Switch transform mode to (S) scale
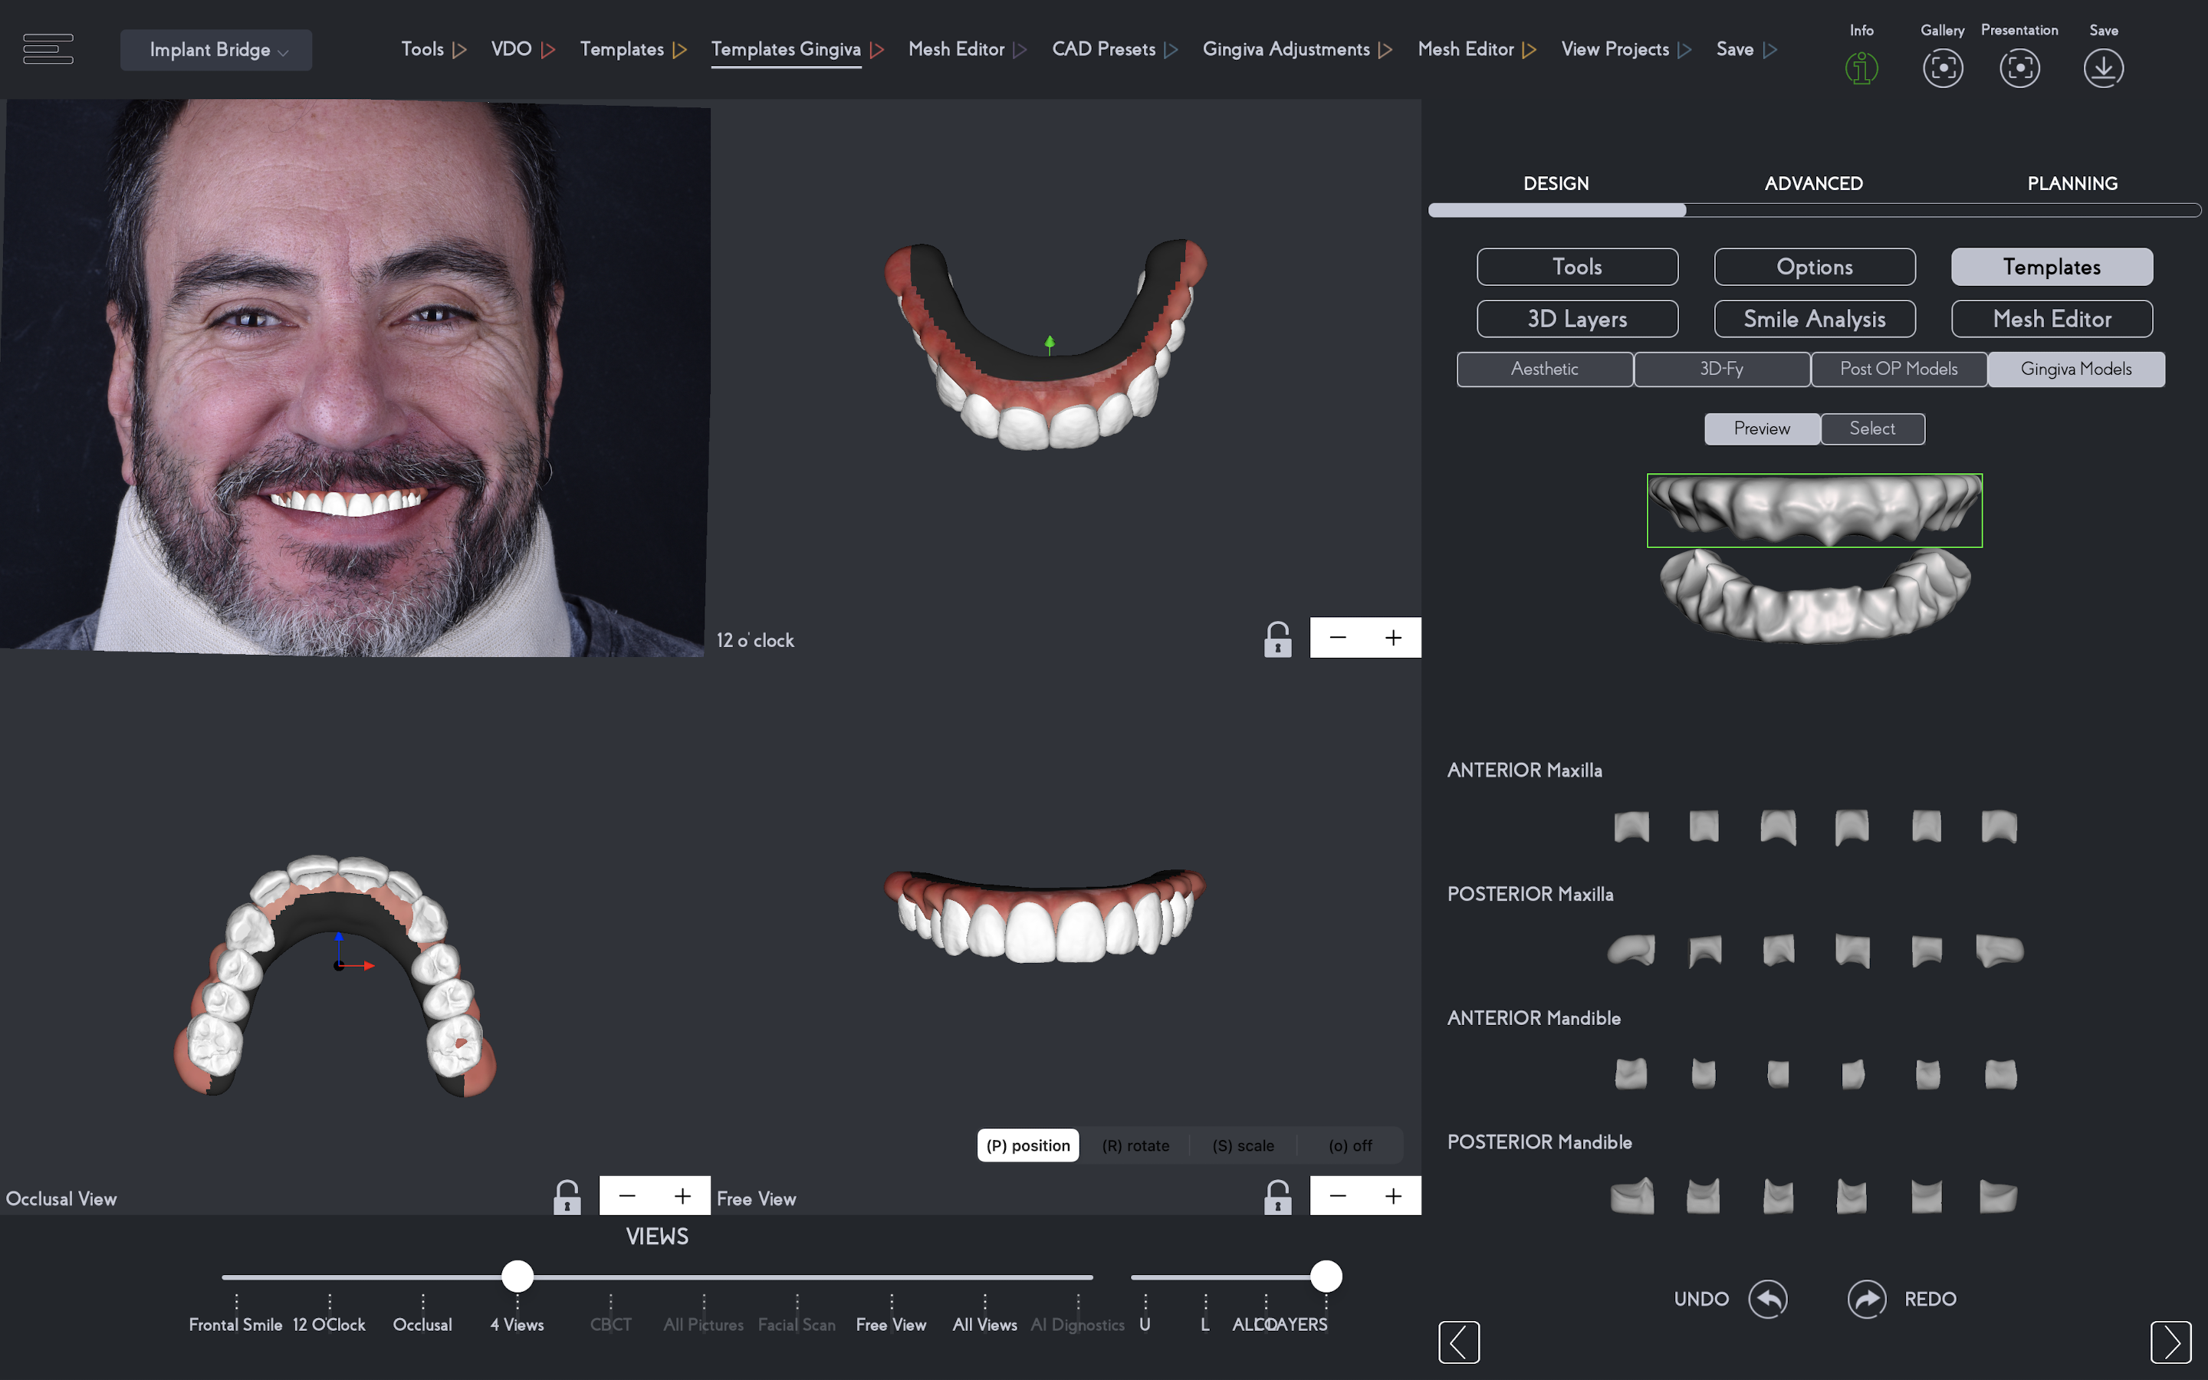 (x=1243, y=1145)
